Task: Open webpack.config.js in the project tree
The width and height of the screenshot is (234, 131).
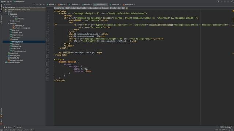Action: pyautogui.click(x=15, y=60)
